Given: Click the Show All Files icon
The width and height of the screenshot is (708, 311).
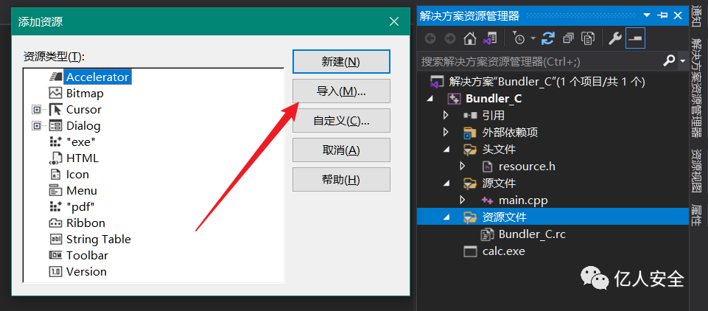Looking at the screenshot, I should (x=588, y=38).
